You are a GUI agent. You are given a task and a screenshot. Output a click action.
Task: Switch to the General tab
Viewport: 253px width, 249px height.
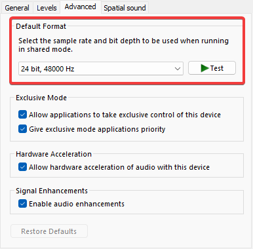point(17,8)
